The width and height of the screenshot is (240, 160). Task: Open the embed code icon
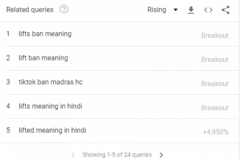point(208,10)
